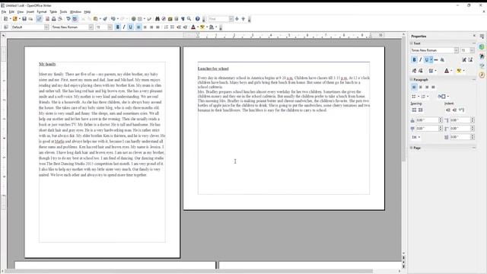
Task: Click the sidebar Font Color swatch
Action: 447,71
